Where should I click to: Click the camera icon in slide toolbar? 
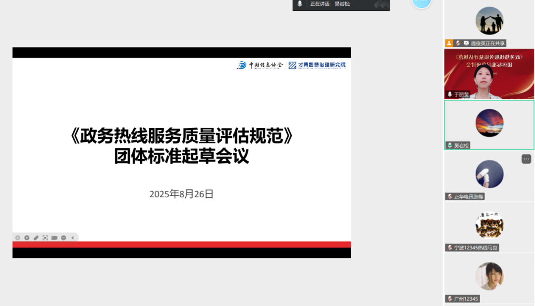(x=54, y=238)
